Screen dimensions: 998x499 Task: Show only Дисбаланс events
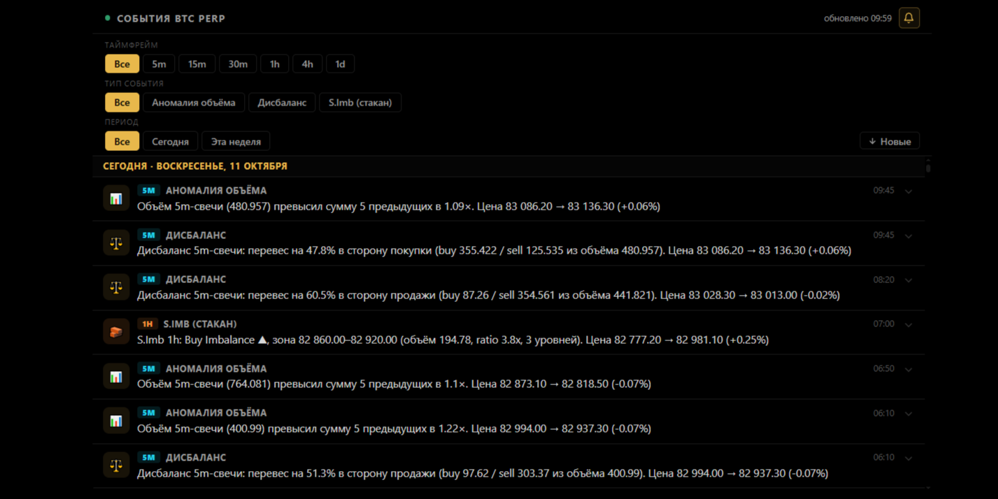pos(282,103)
